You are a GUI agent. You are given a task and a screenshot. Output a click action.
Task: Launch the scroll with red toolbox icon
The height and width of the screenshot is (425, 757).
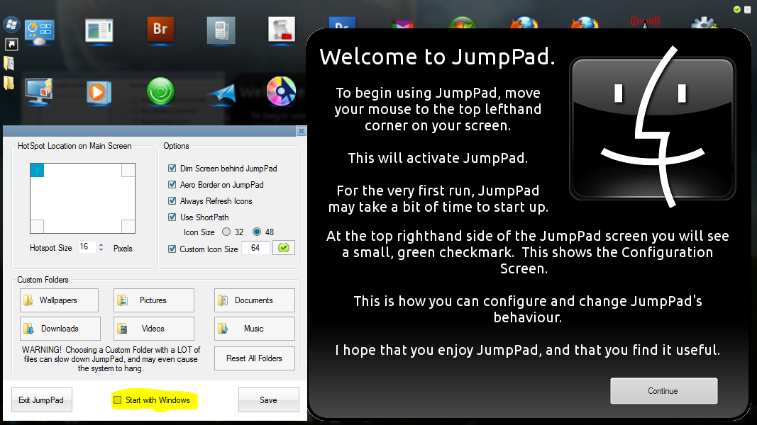click(x=282, y=30)
